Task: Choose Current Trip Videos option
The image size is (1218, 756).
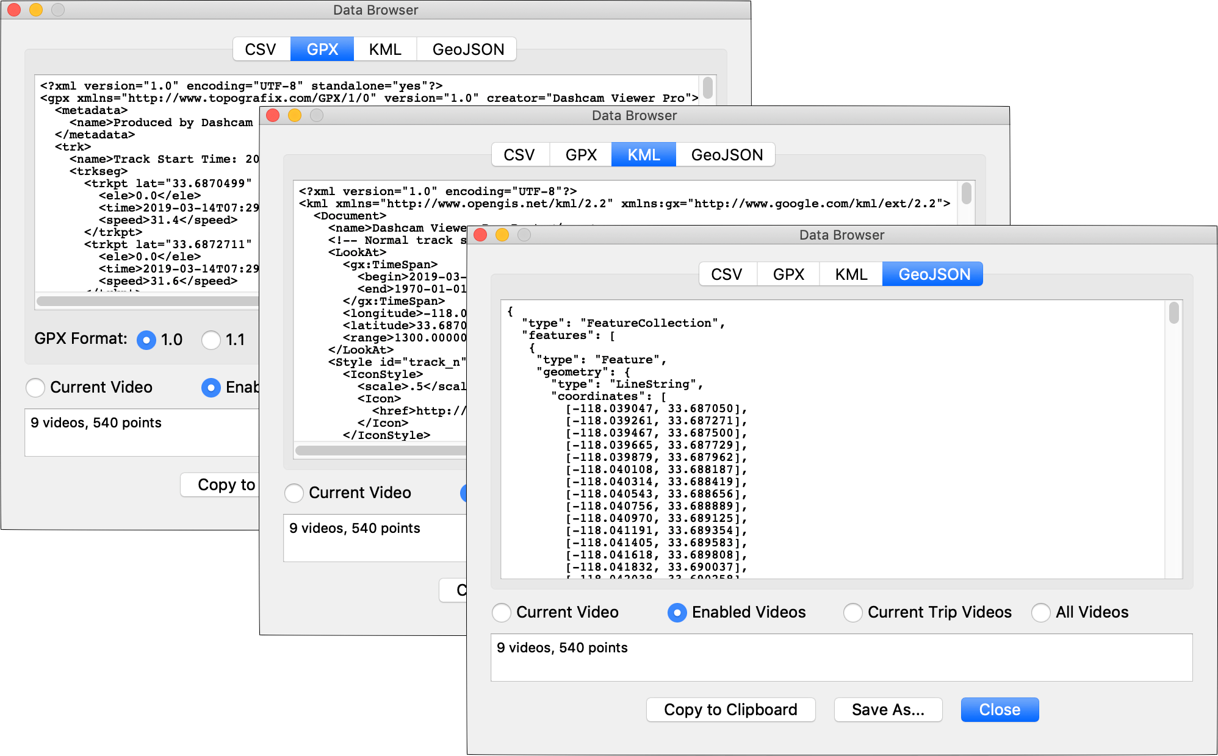Action: [852, 612]
